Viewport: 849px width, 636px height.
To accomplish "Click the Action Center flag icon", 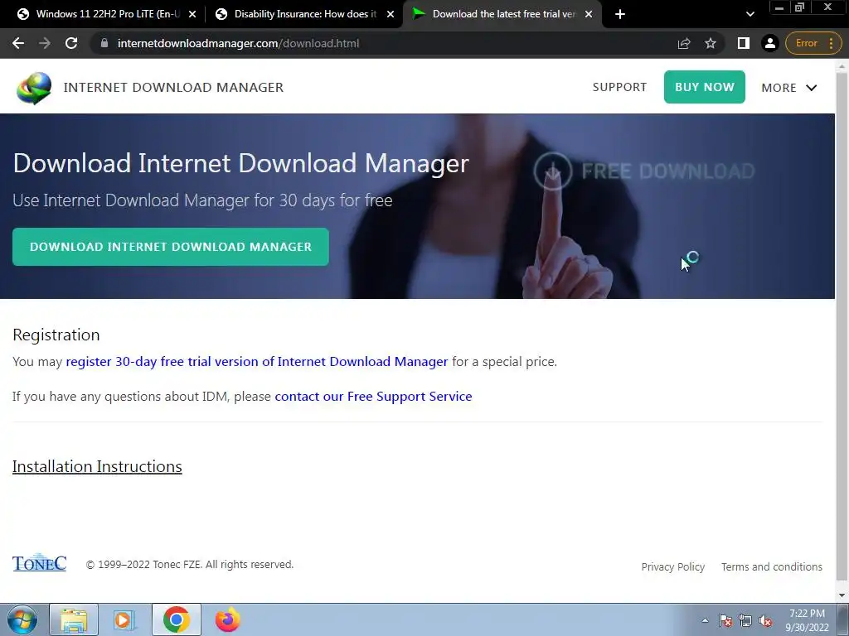I will coord(725,620).
